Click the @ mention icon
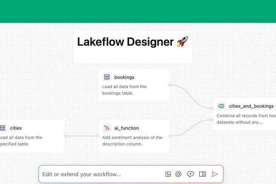Viewport: 276px width, 184px height. [x=178, y=174]
